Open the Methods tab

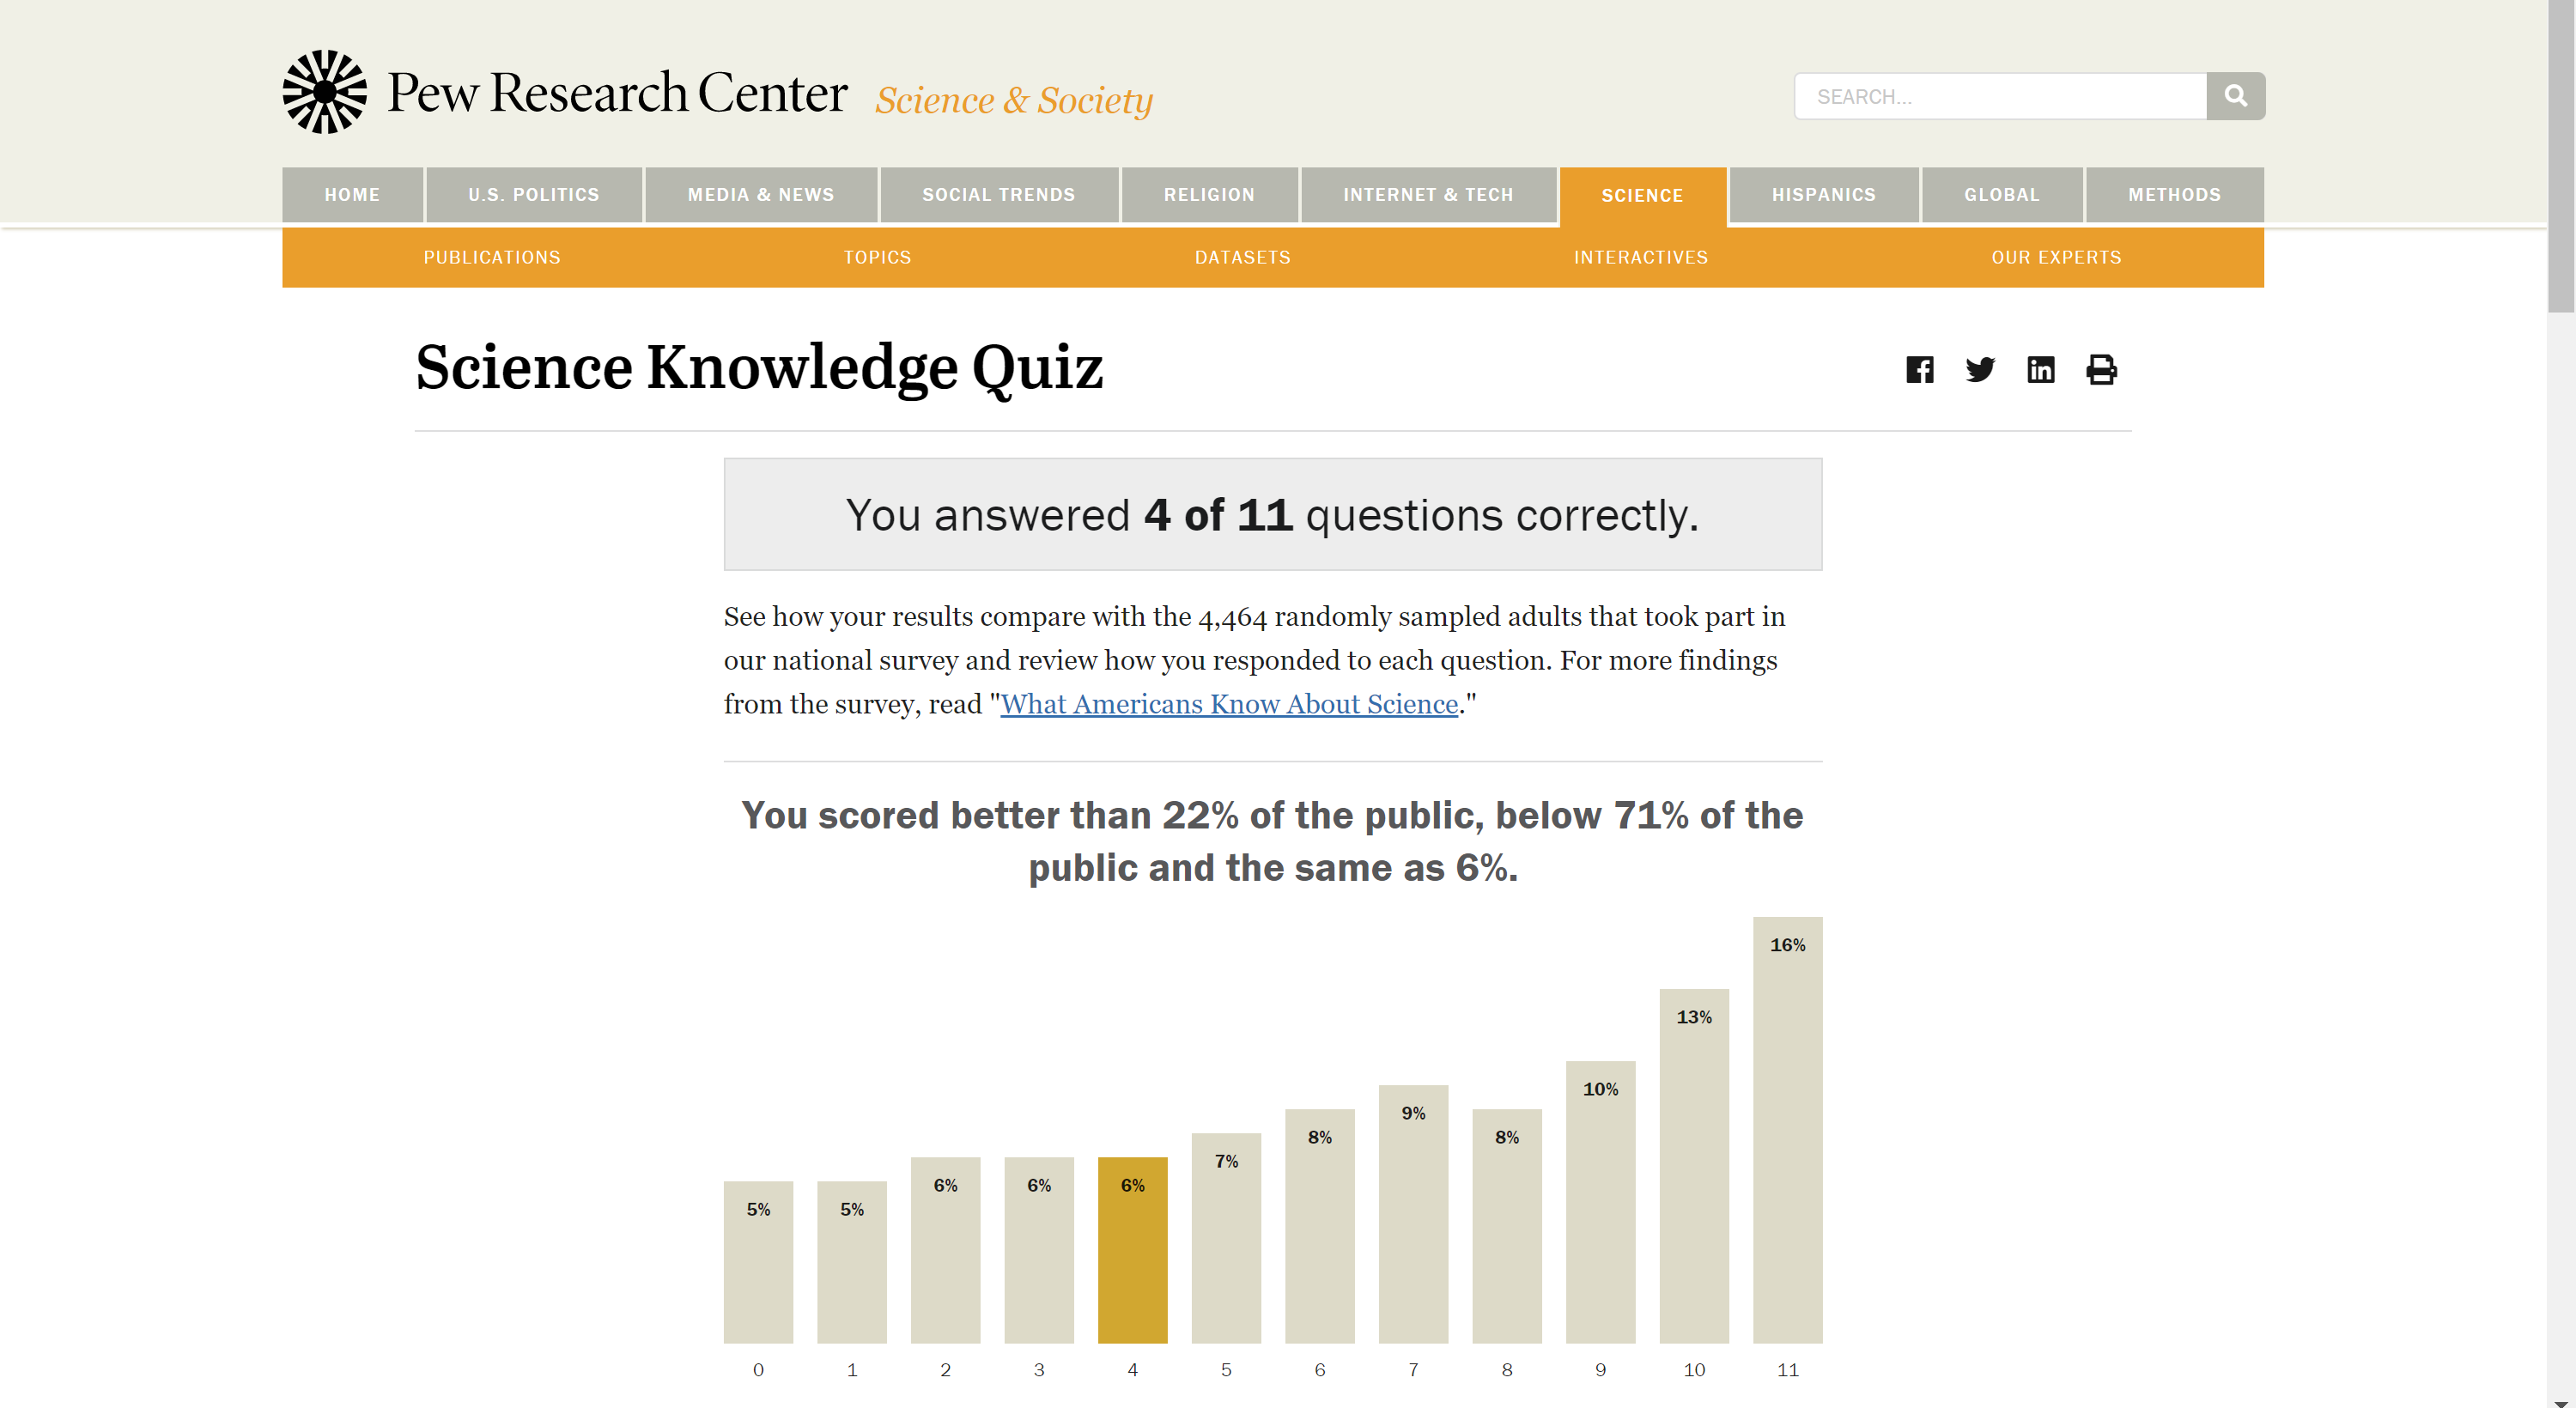[2174, 195]
